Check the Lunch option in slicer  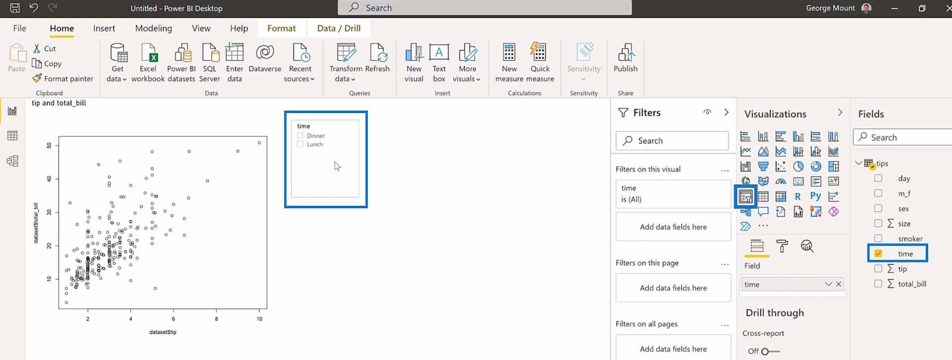tap(300, 144)
